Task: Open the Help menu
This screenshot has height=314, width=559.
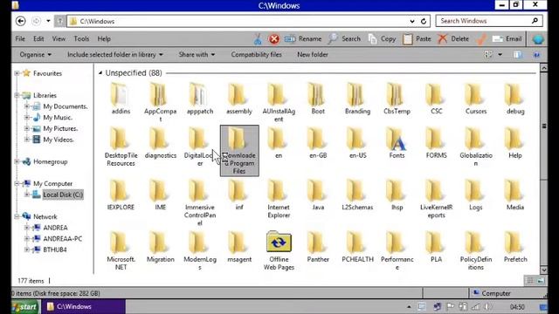Action: point(104,38)
